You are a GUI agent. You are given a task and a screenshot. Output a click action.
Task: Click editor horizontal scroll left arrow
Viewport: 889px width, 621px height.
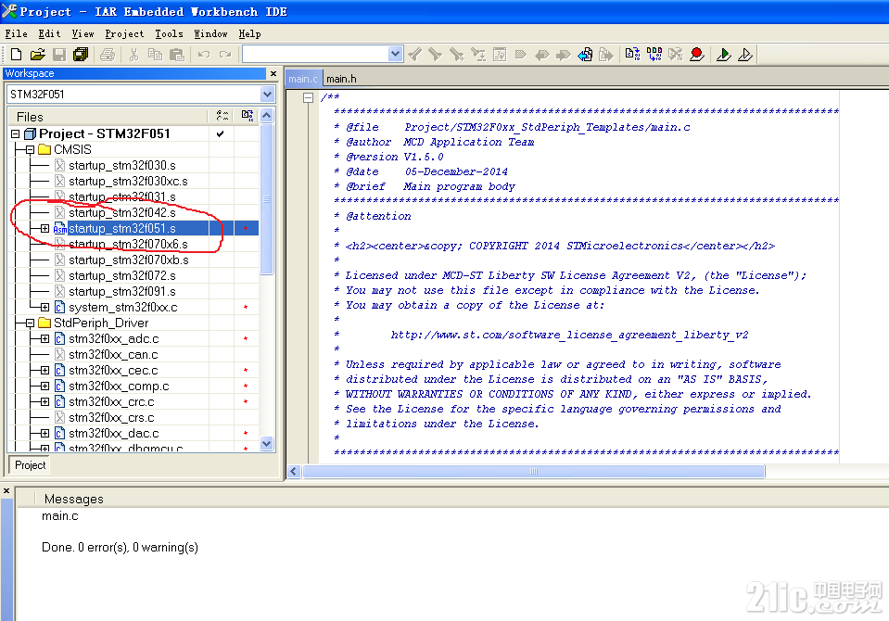click(x=294, y=471)
